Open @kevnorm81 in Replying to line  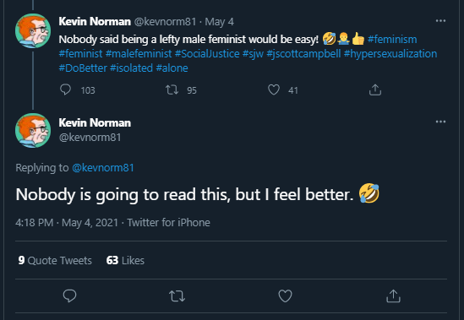[103, 168]
